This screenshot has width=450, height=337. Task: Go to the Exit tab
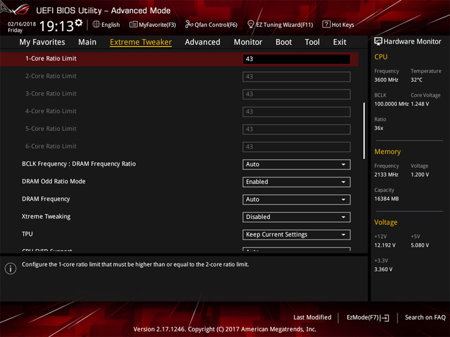(x=339, y=42)
